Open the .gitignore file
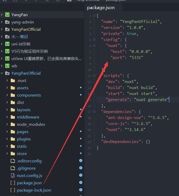The width and height of the screenshot is (179, 196). pos(26,168)
